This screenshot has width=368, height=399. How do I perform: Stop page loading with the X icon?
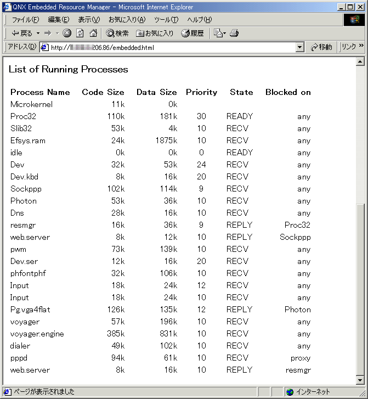click(67, 33)
